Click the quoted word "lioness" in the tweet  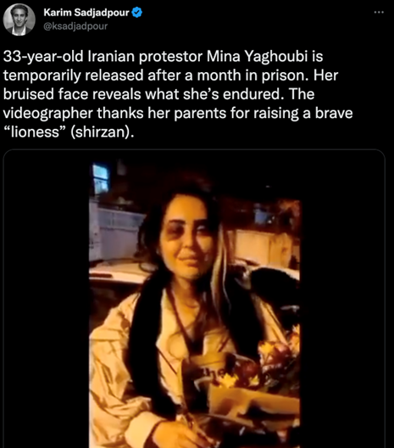(x=35, y=132)
